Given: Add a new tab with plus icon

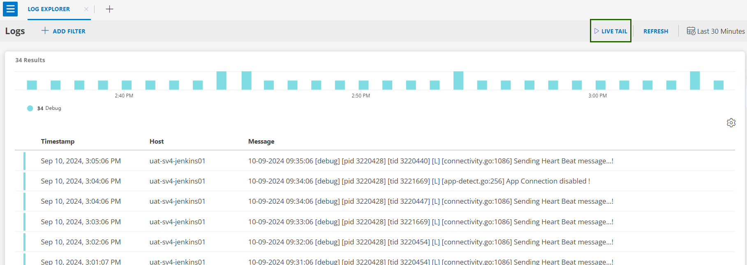Looking at the screenshot, I should [x=109, y=9].
